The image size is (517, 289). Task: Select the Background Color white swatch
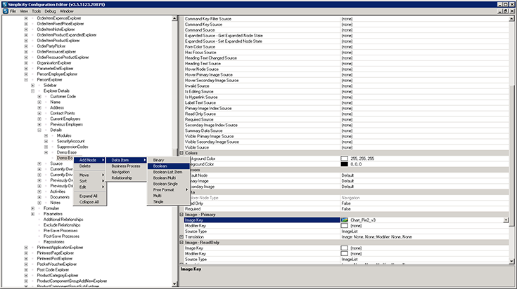tap(345, 159)
